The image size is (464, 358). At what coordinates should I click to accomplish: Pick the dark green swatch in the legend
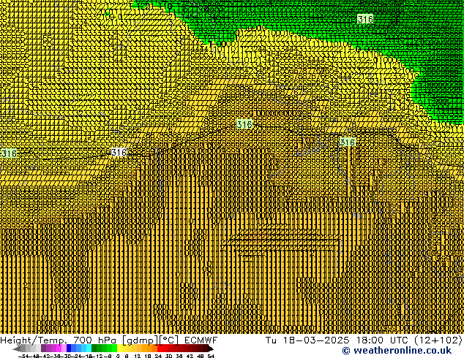[x=94, y=348]
